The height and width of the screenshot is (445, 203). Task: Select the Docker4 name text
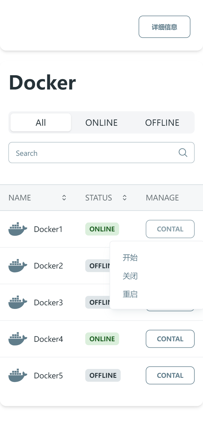[48, 339]
